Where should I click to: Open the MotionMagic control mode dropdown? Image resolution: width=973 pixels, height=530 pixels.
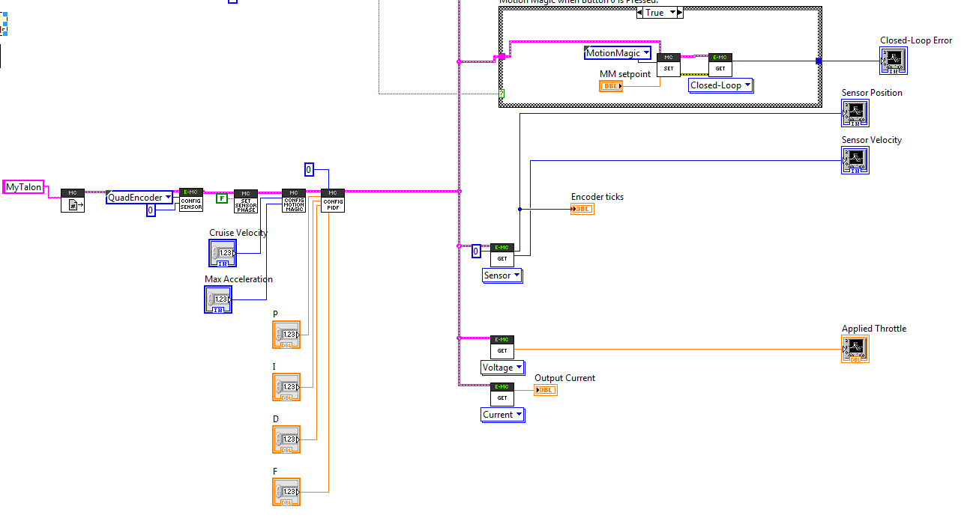(645, 53)
